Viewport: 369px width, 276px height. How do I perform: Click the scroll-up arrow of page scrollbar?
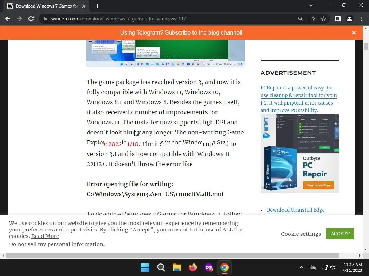[366, 29]
